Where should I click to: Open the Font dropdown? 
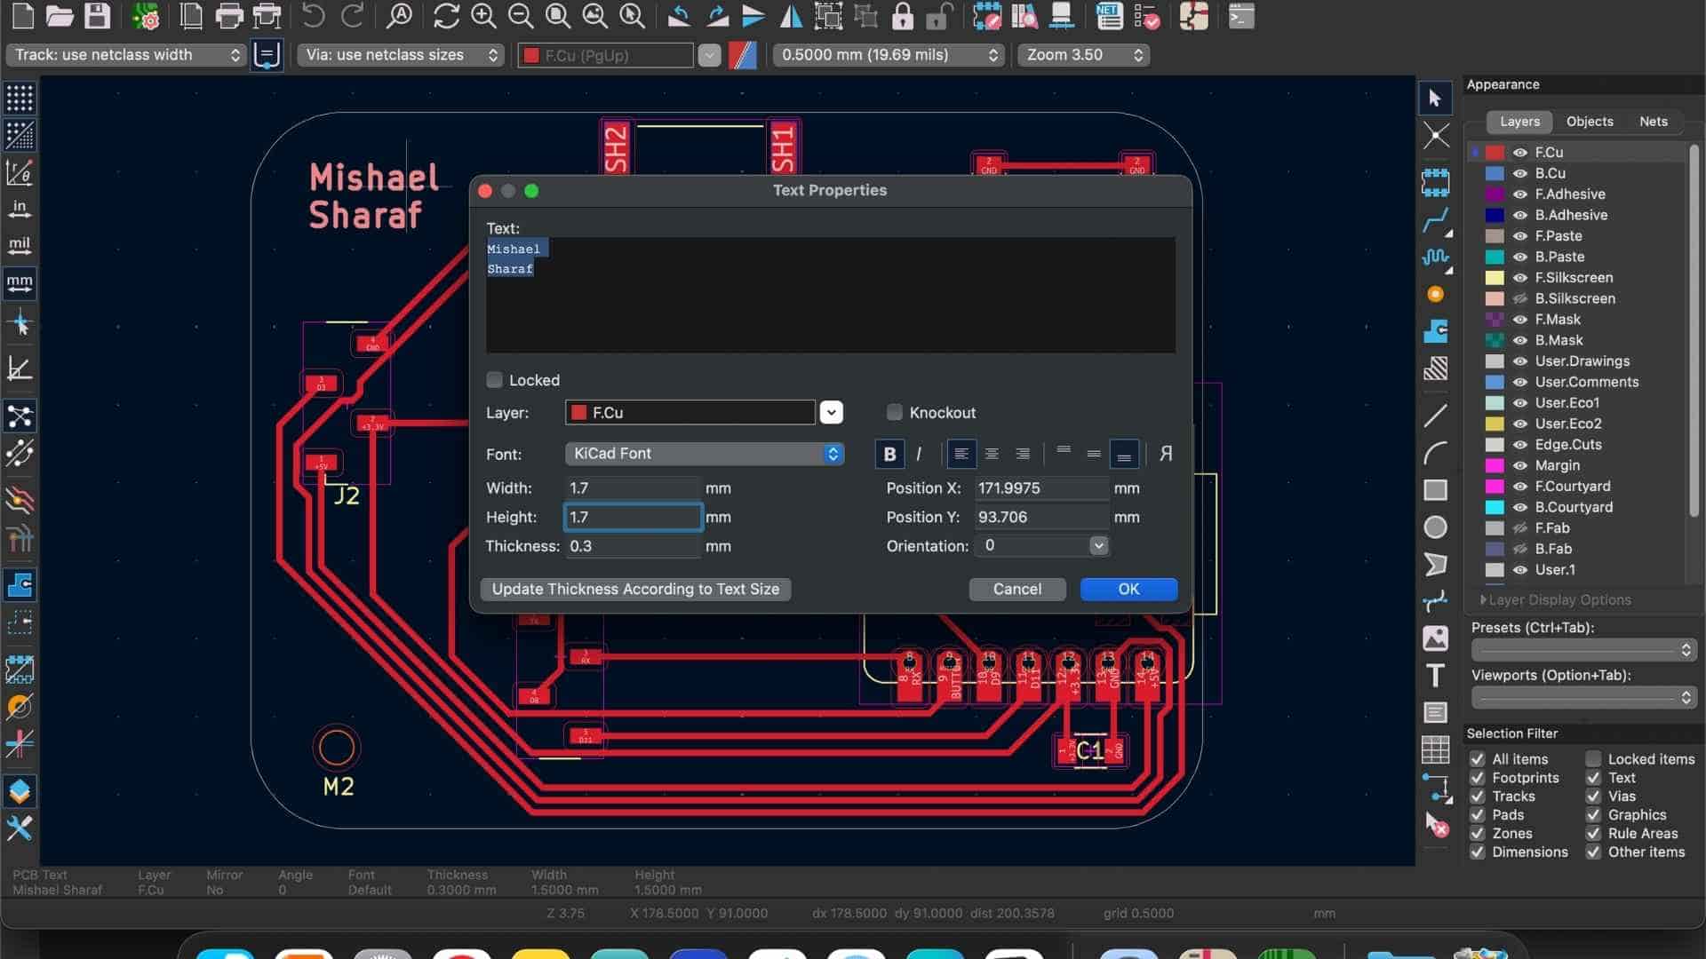pyautogui.click(x=704, y=454)
